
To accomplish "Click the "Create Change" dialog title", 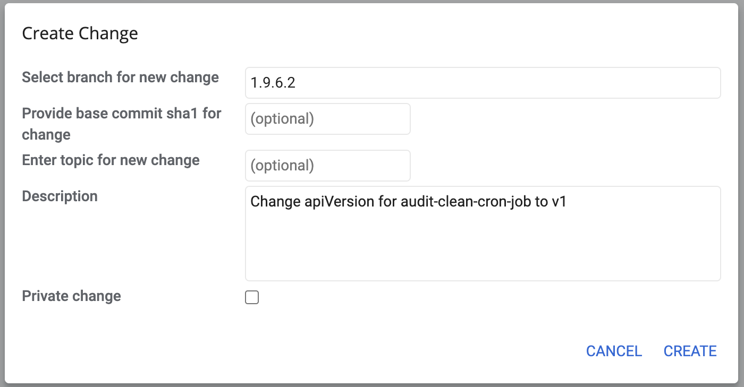I will (80, 33).
